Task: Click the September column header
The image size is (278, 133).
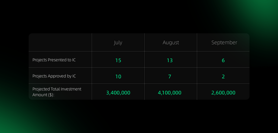Action: pos(224,43)
